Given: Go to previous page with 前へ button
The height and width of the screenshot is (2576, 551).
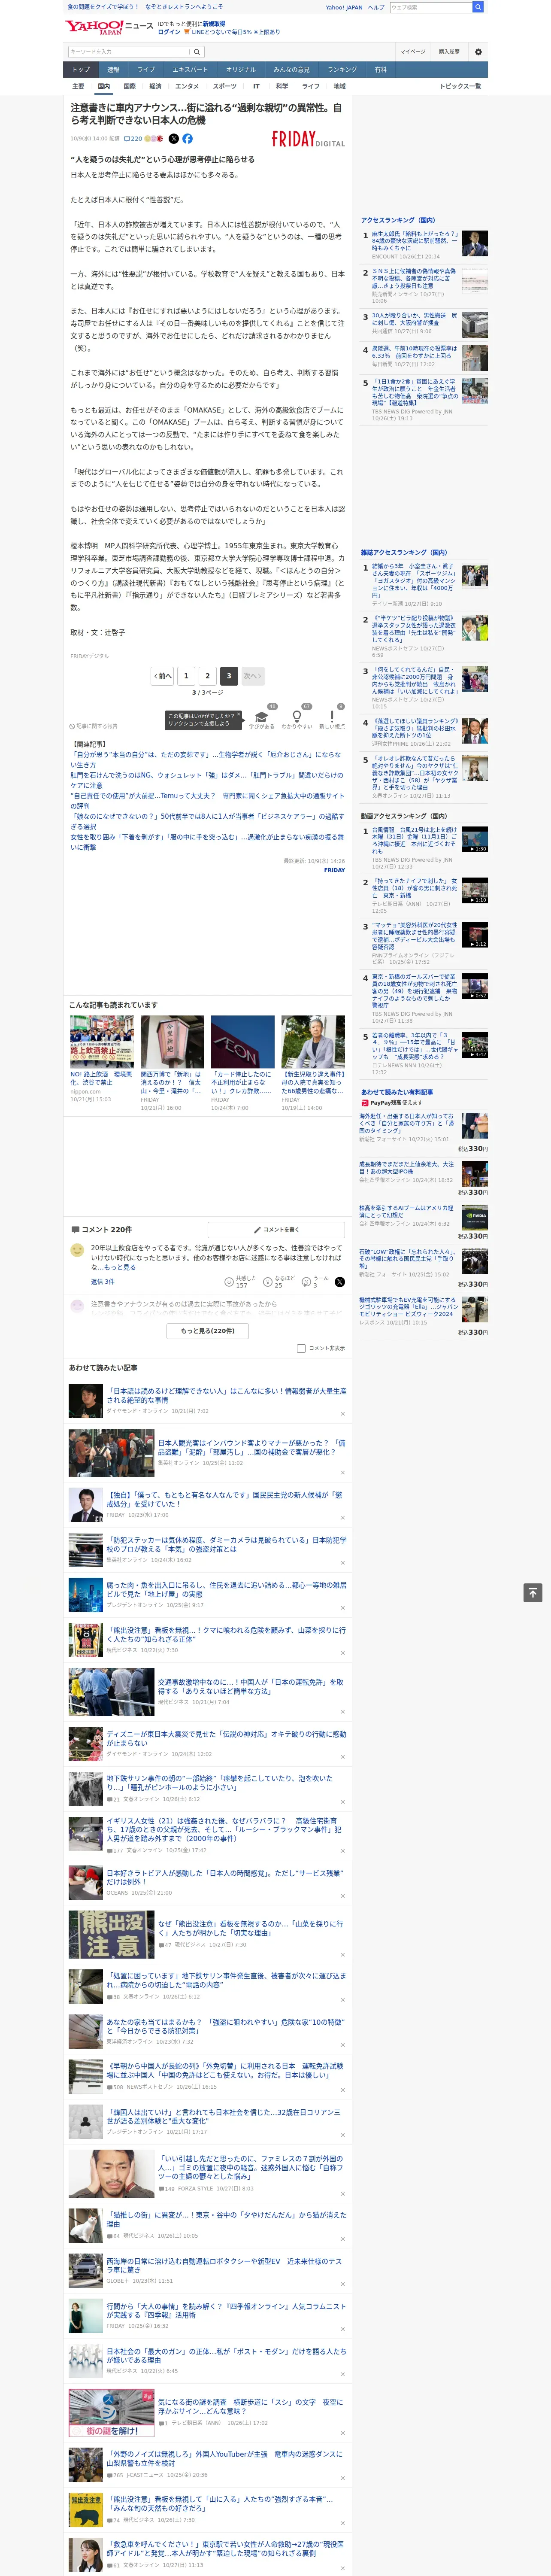Looking at the screenshot, I should coord(162,676).
